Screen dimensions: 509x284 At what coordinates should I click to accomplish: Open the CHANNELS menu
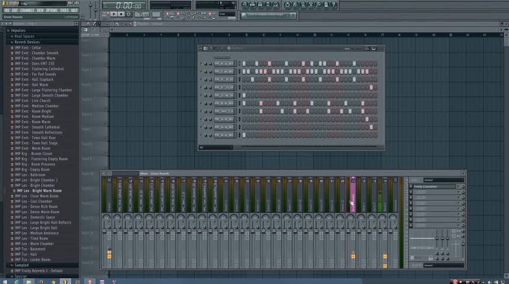point(27,11)
